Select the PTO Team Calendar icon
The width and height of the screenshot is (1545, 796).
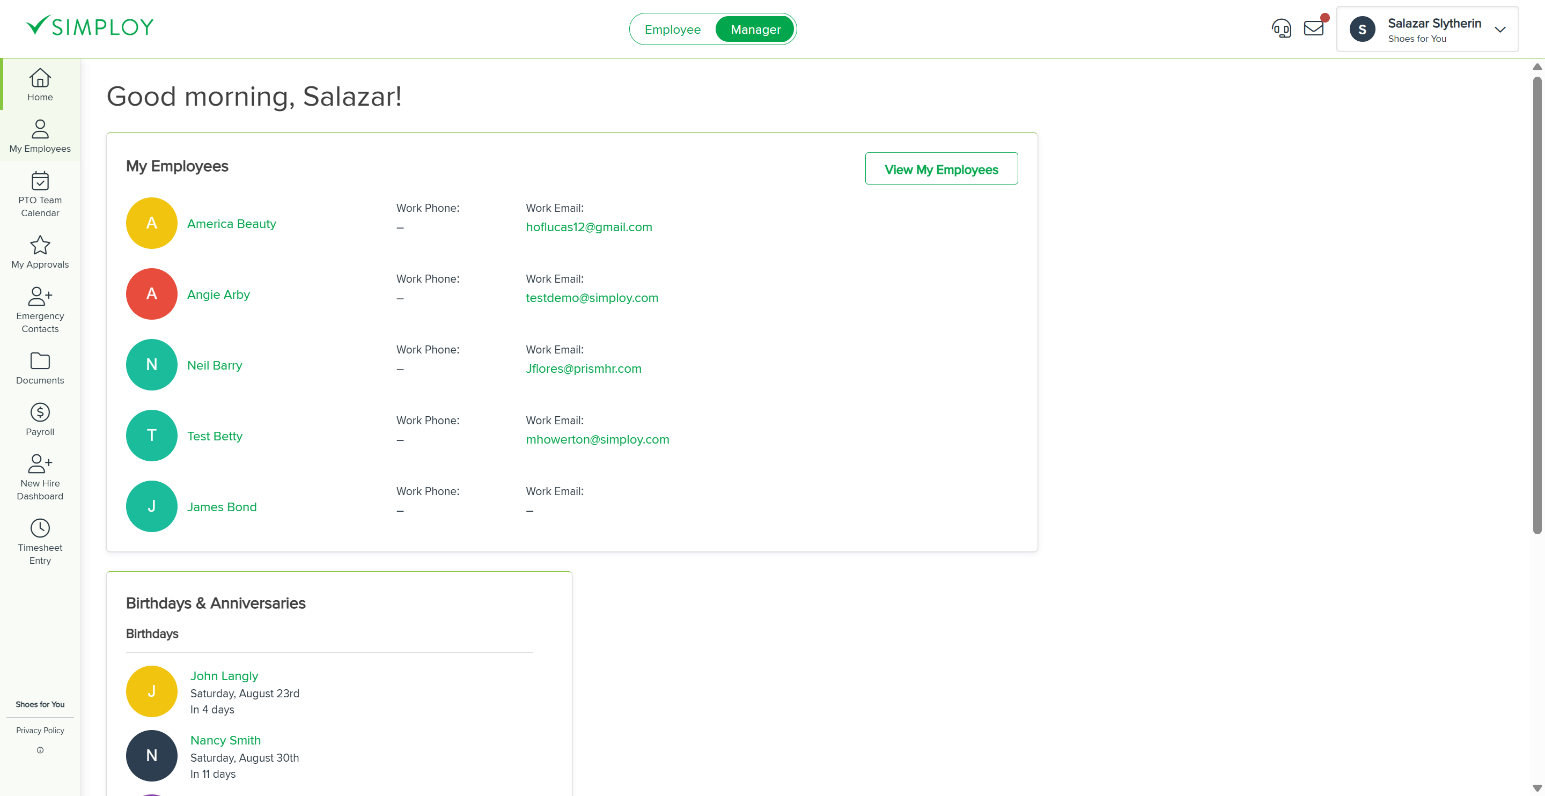[x=40, y=182]
